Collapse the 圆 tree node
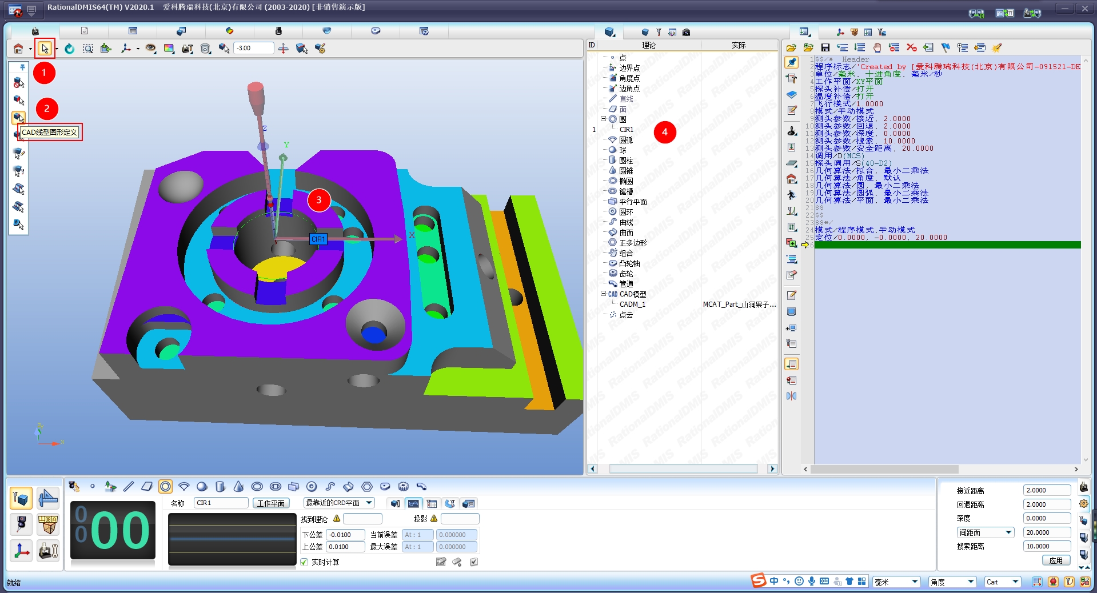This screenshot has width=1097, height=593. point(603,119)
